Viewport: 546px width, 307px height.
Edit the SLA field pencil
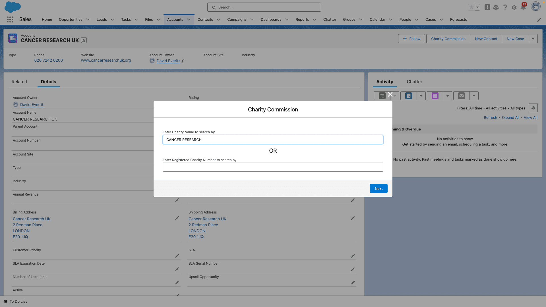pos(353,256)
